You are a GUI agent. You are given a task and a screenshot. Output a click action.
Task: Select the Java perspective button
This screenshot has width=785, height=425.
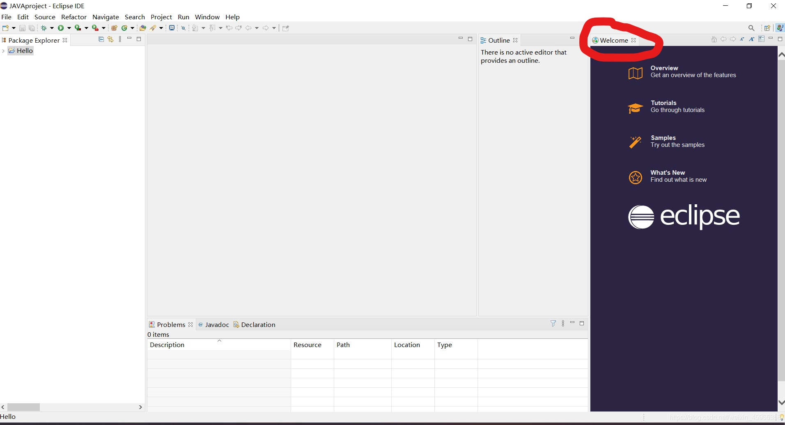point(780,28)
